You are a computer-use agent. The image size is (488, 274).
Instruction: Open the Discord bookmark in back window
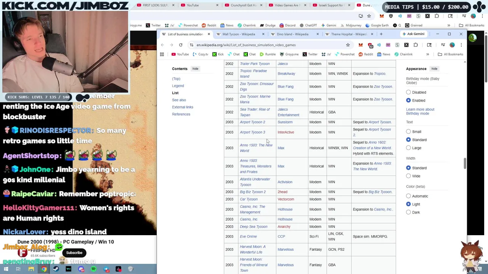click(287, 25)
